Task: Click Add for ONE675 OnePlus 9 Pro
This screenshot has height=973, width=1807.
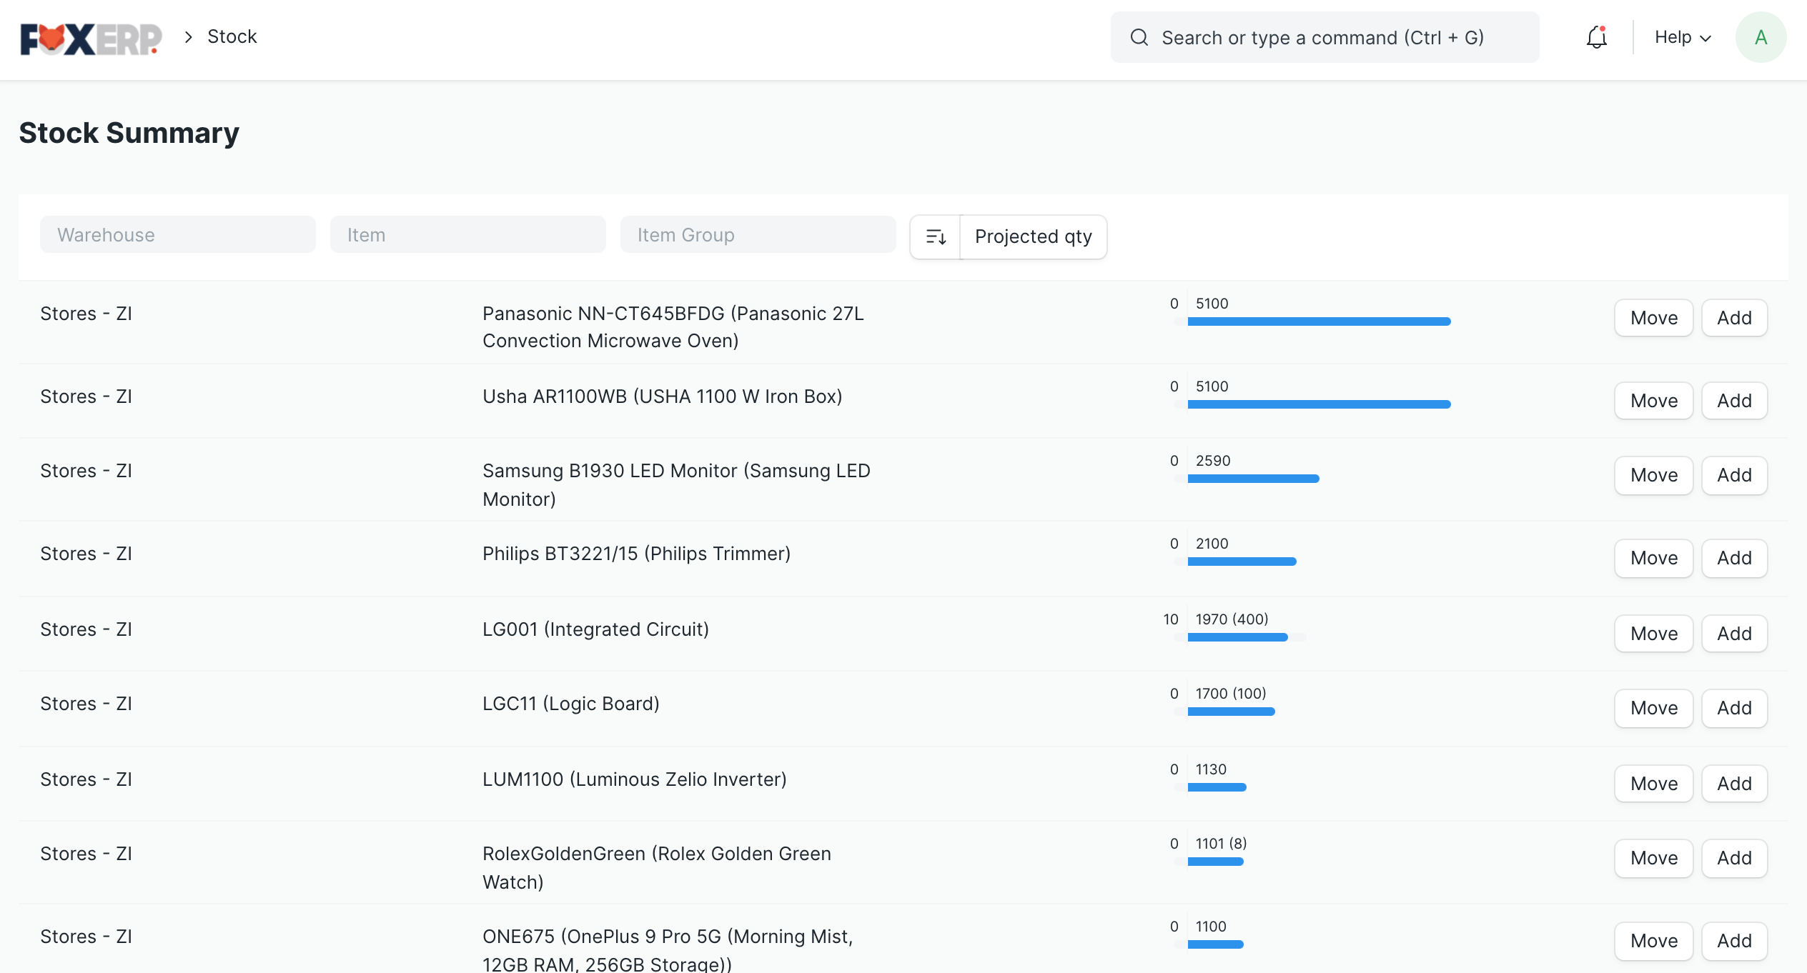Action: (1735, 941)
